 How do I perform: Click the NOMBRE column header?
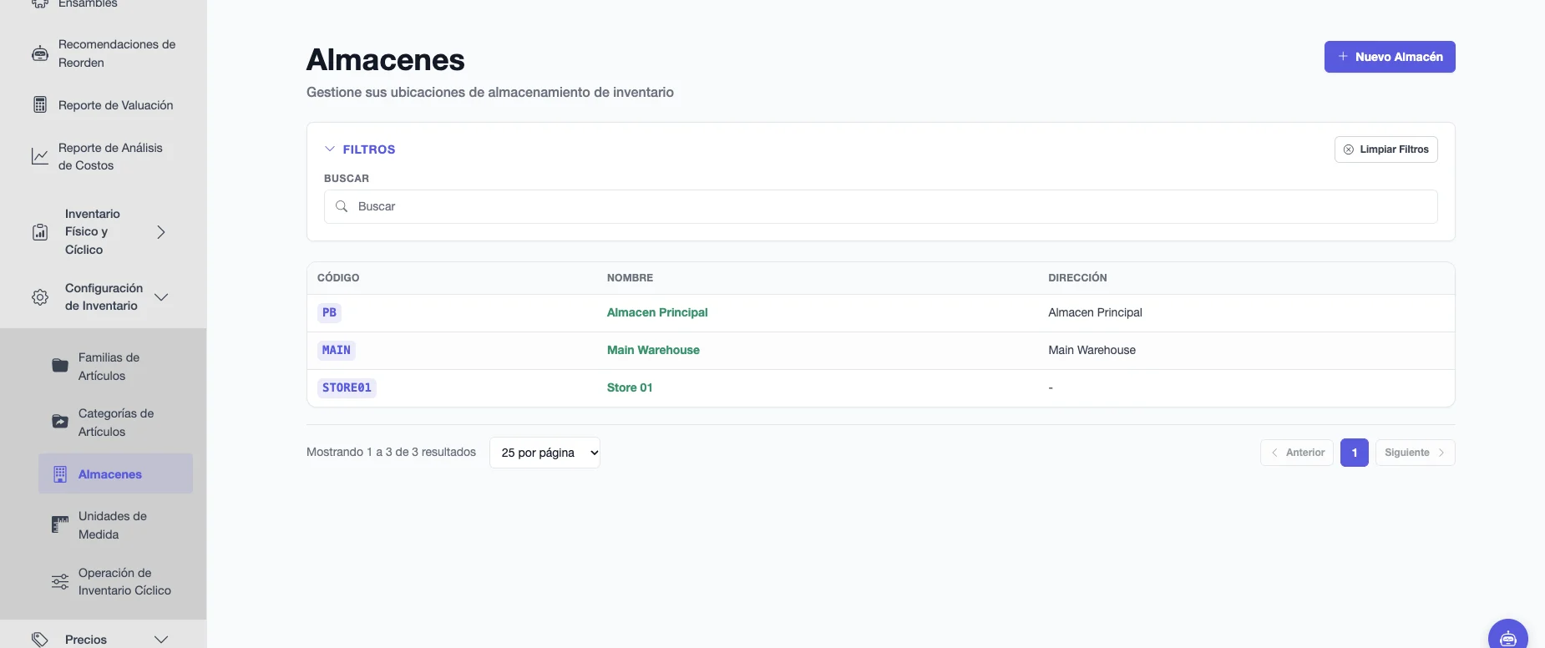point(630,278)
